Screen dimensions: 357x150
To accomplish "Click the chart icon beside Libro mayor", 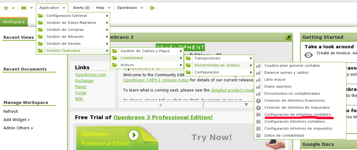I will [258, 79].
